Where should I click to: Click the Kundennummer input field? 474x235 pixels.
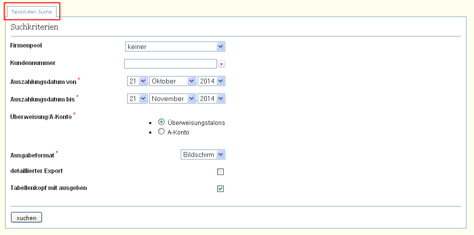pos(171,63)
